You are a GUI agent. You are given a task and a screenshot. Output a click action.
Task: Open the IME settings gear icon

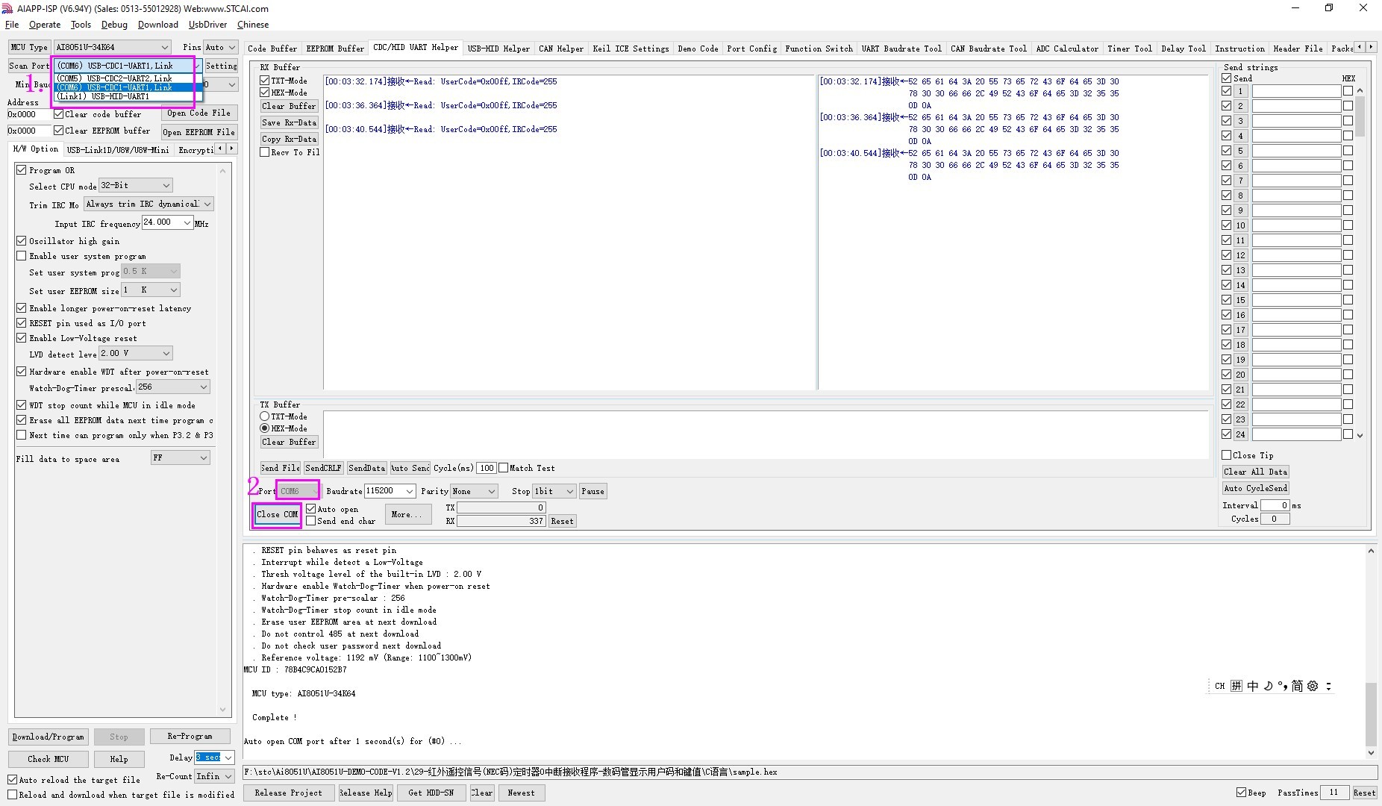(x=1313, y=686)
